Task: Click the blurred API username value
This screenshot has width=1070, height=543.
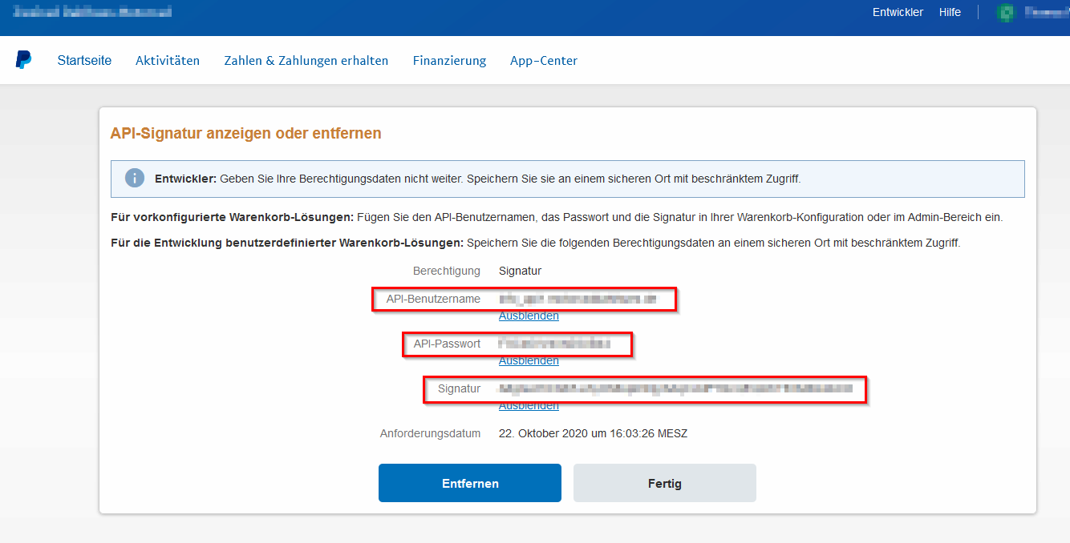Action: click(x=578, y=300)
